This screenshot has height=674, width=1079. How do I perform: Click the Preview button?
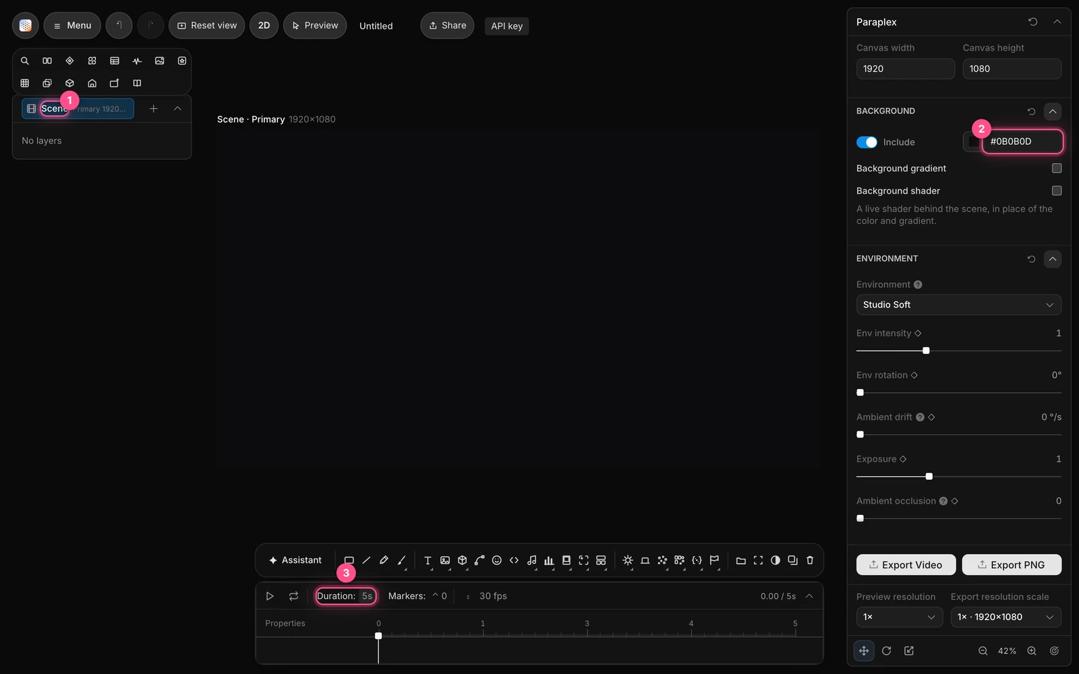tap(315, 26)
